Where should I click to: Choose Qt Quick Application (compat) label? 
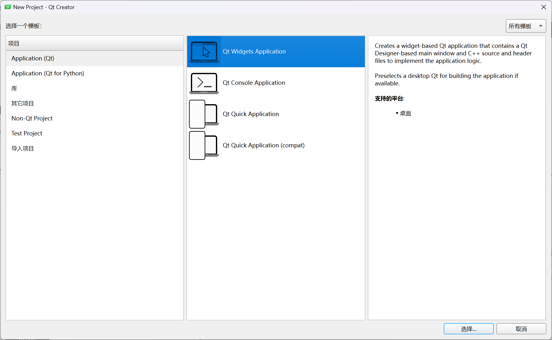[263, 145]
